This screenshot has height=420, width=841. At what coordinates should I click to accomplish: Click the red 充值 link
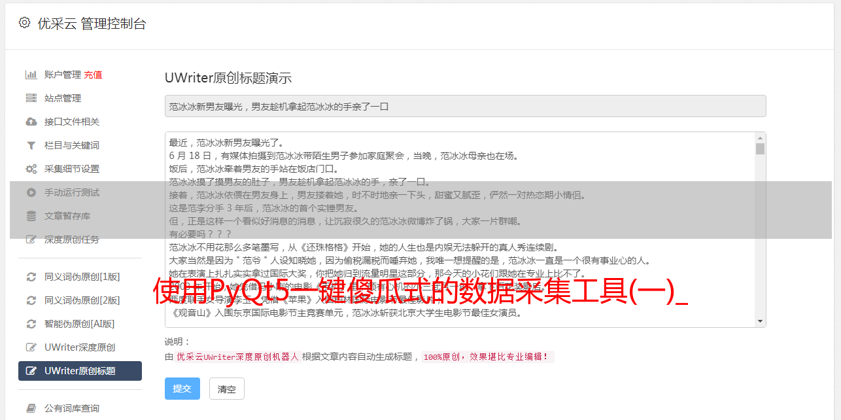click(x=93, y=75)
